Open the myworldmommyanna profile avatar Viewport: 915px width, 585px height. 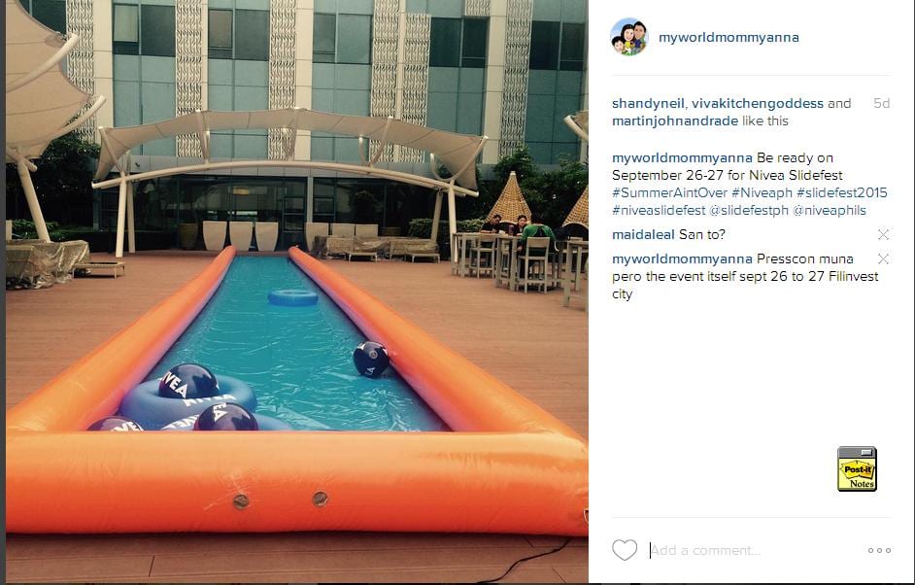pyautogui.click(x=629, y=37)
